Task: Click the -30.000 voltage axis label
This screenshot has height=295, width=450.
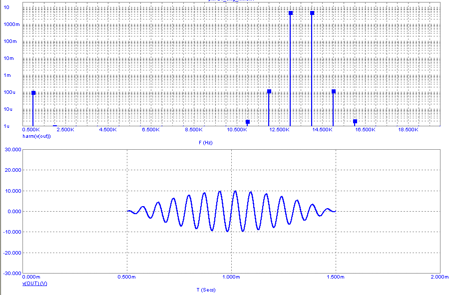Action: [12, 273]
